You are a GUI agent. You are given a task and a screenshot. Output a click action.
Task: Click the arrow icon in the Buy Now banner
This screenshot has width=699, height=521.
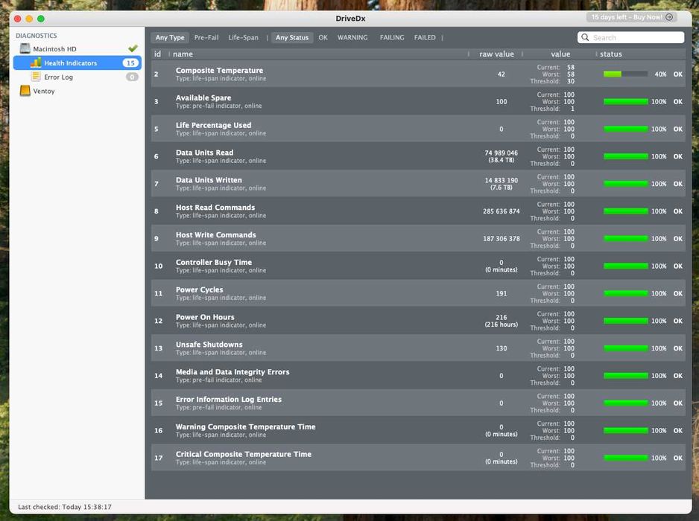coord(668,17)
